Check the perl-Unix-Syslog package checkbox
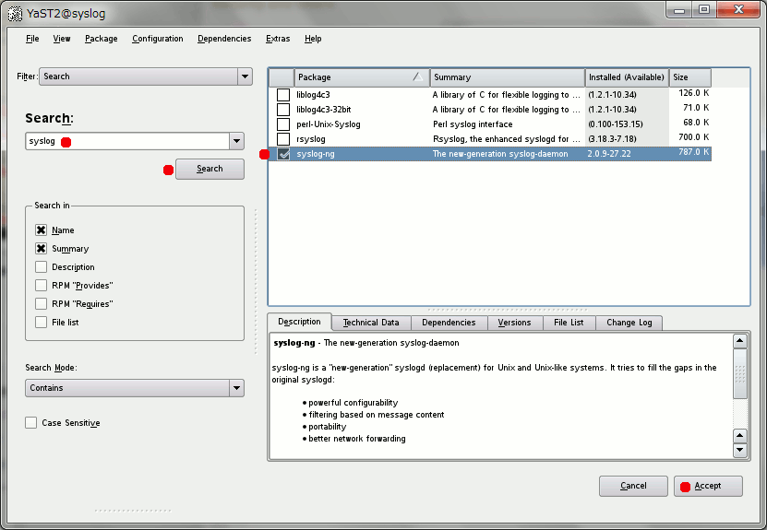Viewport: 767px width, 530px height. click(x=283, y=124)
